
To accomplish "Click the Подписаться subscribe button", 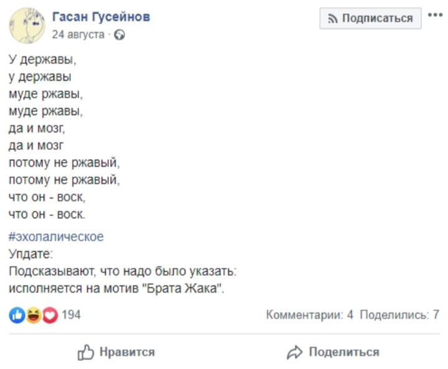I will click(x=370, y=19).
